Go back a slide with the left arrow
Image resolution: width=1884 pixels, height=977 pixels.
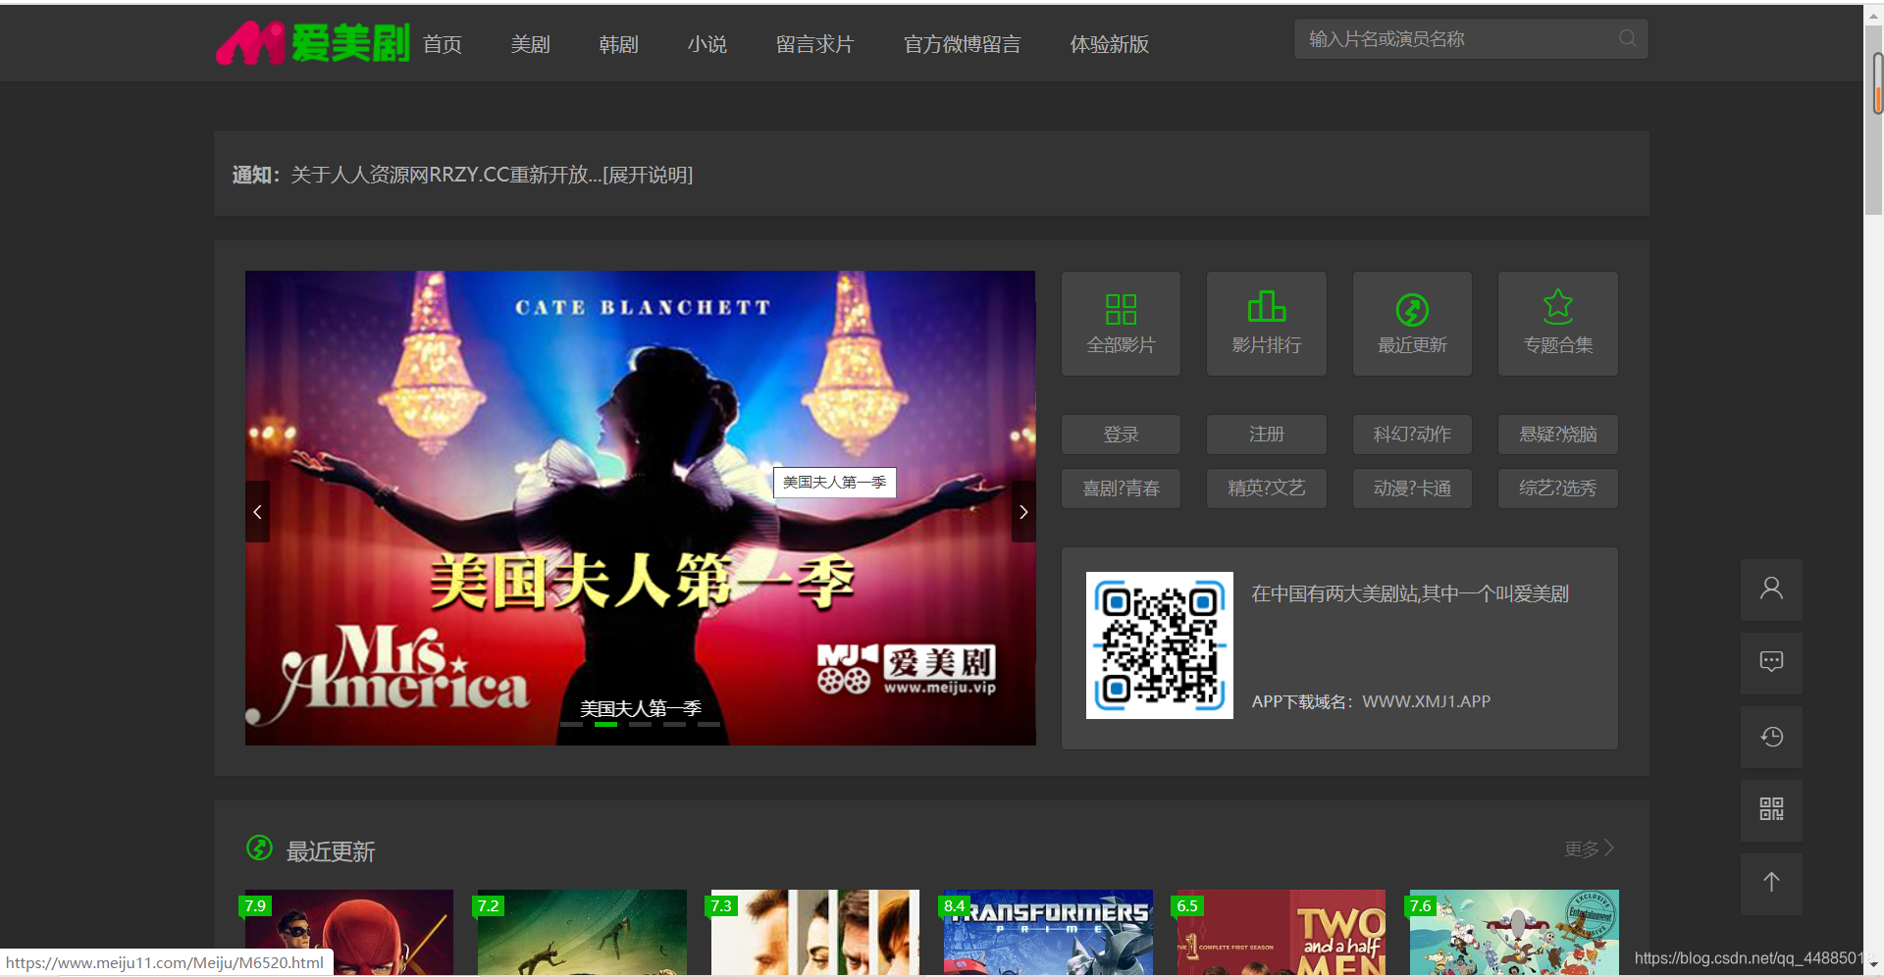(257, 511)
